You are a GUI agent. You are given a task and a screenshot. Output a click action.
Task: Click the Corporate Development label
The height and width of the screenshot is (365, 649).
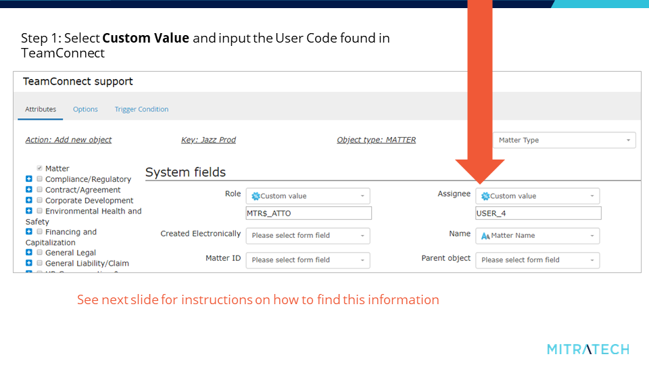click(x=89, y=200)
